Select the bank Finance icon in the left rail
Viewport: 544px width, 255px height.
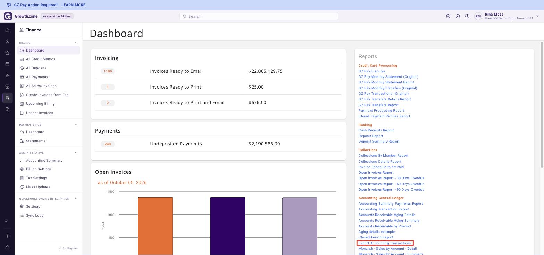click(7, 98)
